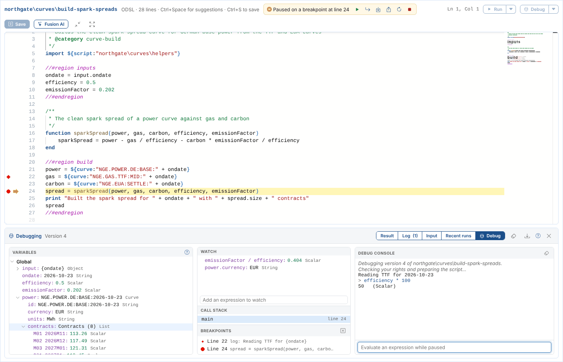Restart the debugging session
The height and width of the screenshot is (362, 563).
tap(399, 9)
